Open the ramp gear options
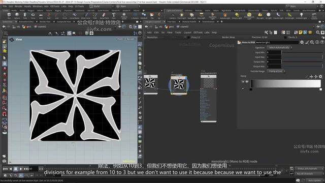 (x=320, y=77)
